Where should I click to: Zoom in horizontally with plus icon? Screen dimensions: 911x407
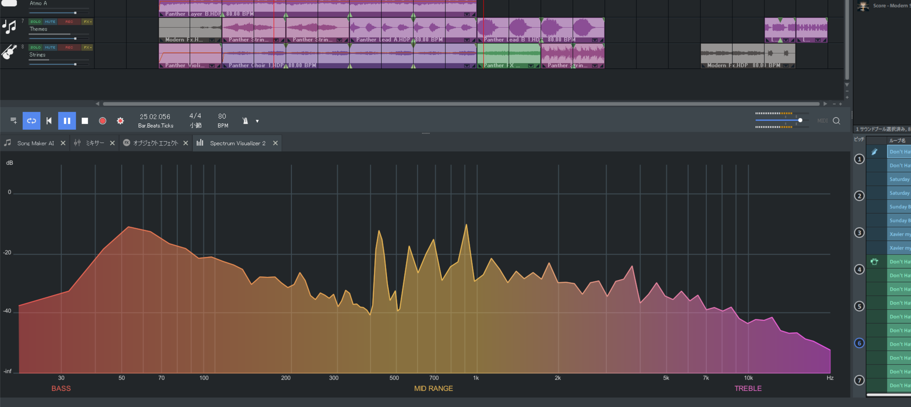[x=841, y=104]
